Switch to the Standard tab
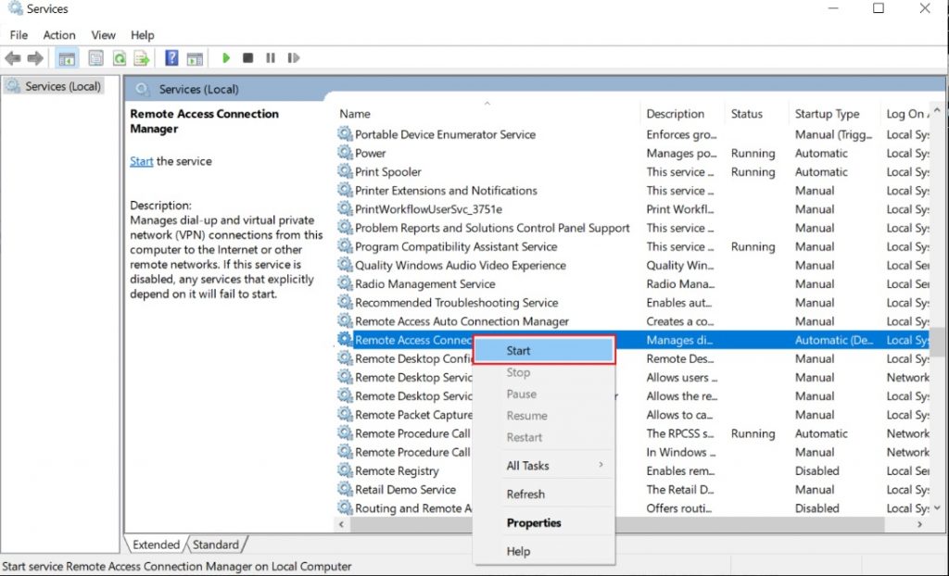The image size is (949, 576). [x=215, y=545]
